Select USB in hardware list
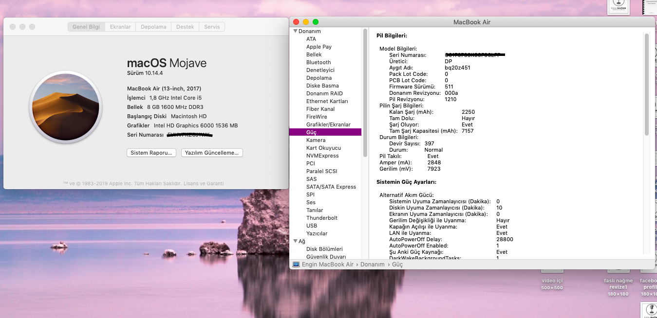657x318 pixels. 312,226
